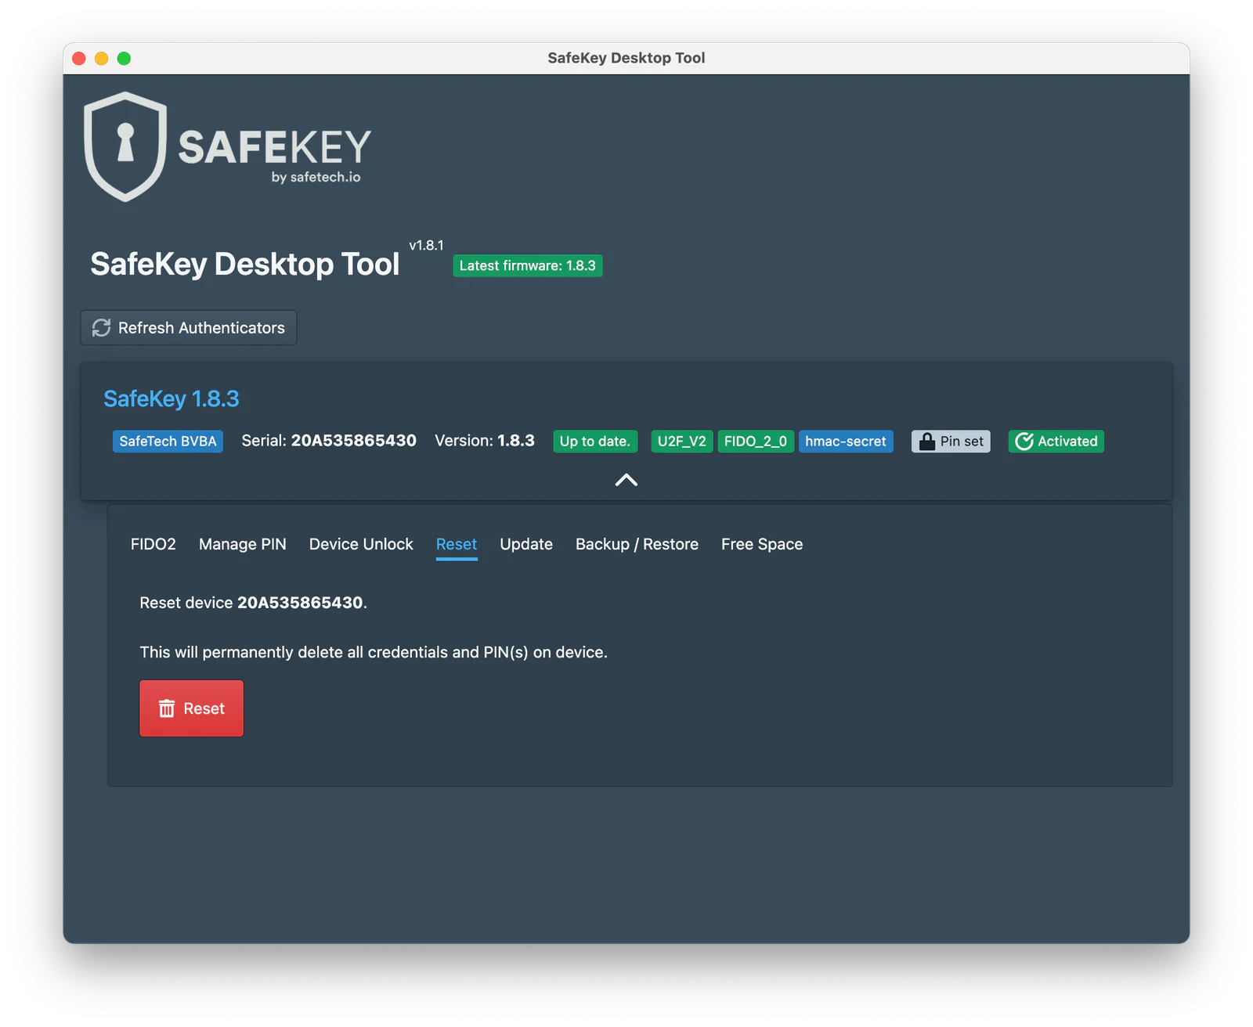The width and height of the screenshot is (1253, 1027).
Task: Collapse the SafeKey device panel chevron
Action: 626,480
